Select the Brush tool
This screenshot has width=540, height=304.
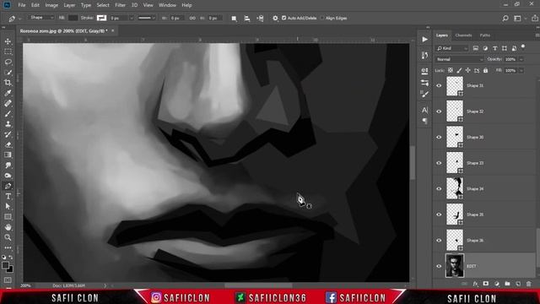click(x=8, y=114)
